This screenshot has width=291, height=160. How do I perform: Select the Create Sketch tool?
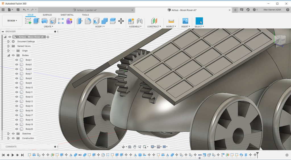pyautogui.click(x=28, y=21)
